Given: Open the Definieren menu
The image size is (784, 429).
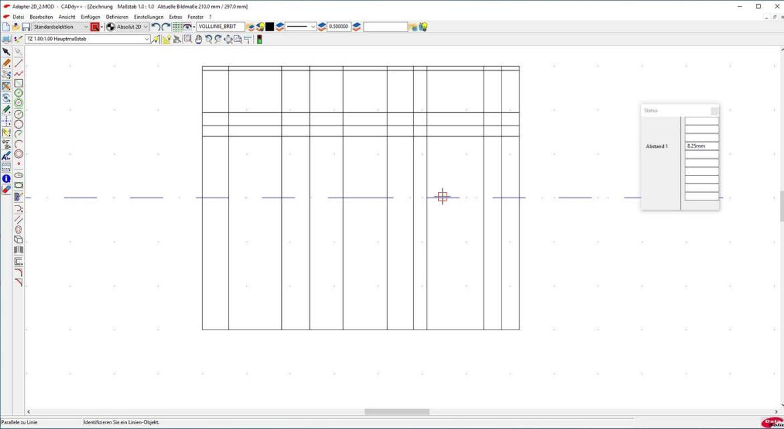Looking at the screenshot, I should point(117,17).
